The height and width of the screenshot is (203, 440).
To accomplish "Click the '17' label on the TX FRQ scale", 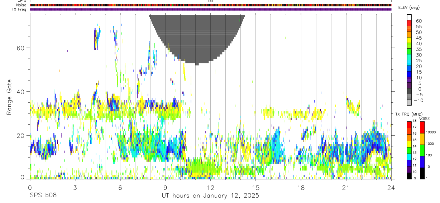I will [x=415, y=127].
